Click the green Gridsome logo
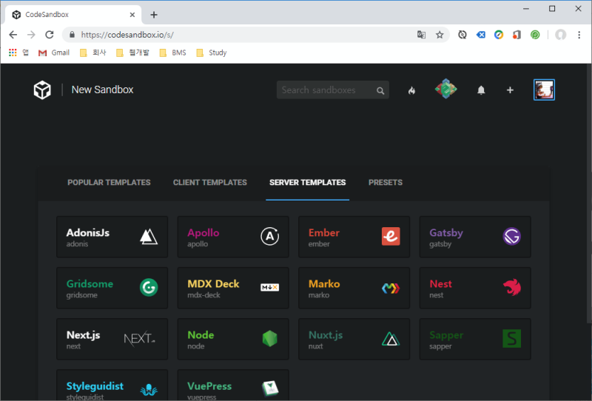This screenshot has height=401, width=592. click(x=149, y=287)
